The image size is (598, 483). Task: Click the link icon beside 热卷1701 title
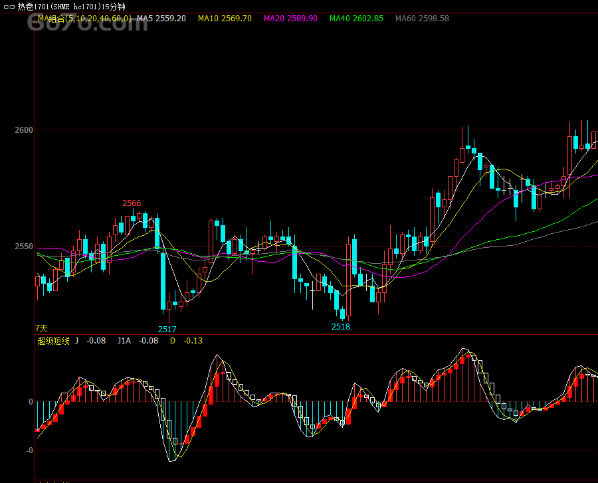[9, 7]
